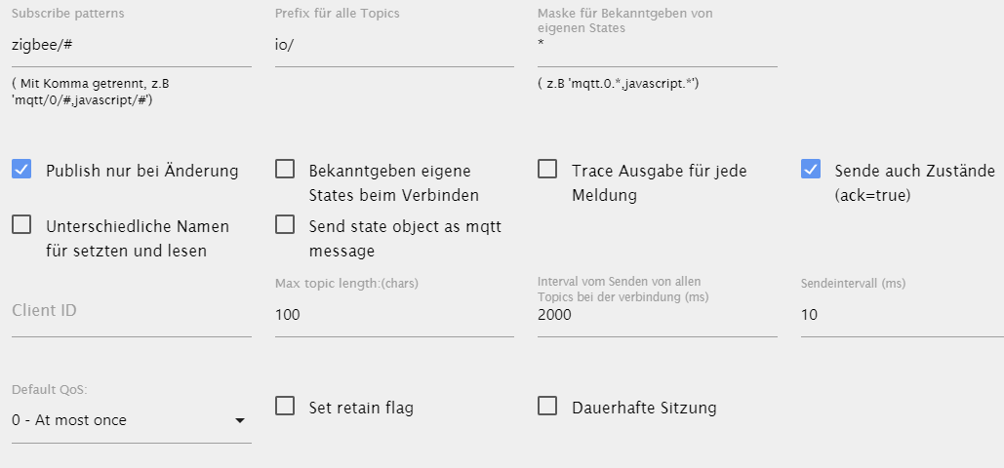Enable the Dauerhafte Sitzung checkbox

pos(546,406)
